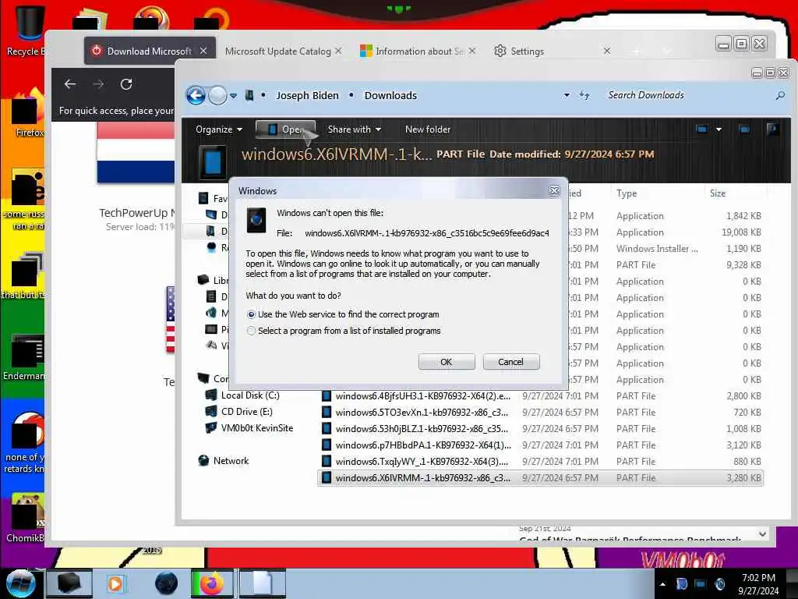Select Downloads in the address breadcrumb
The width and height of the screenshot is (798, 599).
click(x=390, y=95)
